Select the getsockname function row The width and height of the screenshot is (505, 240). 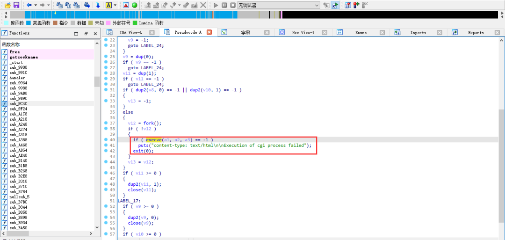[x=48, y=57]
